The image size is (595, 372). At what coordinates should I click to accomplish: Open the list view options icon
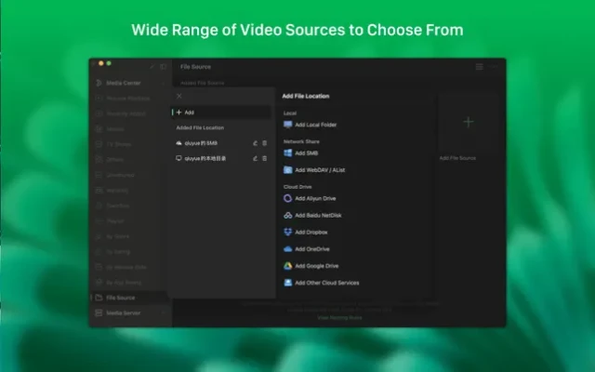tap(479, 67)
